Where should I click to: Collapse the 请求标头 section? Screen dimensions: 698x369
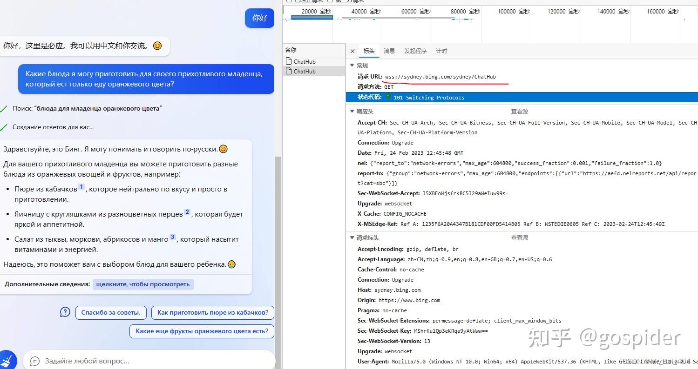point(352,237)
